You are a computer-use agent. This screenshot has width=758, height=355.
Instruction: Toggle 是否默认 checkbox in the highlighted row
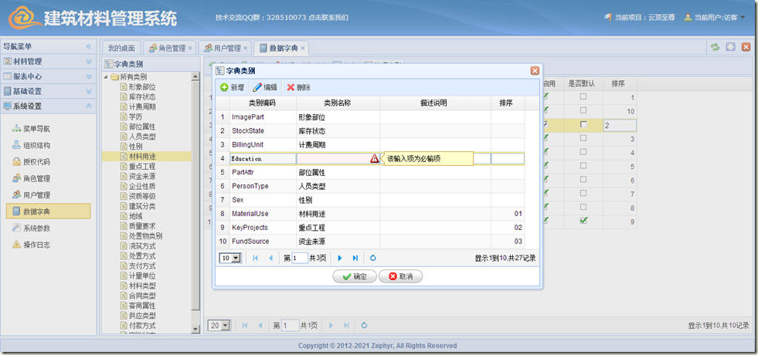point(583,125)
